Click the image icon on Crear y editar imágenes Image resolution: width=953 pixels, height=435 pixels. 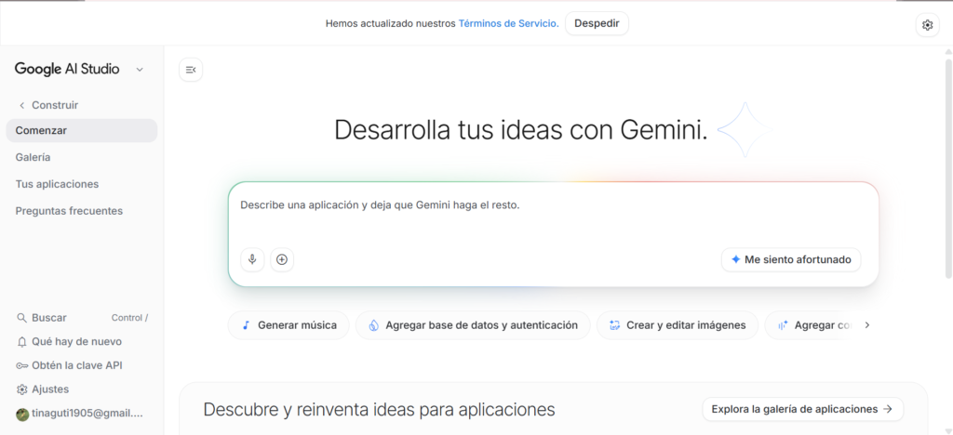tap(614, 325)
